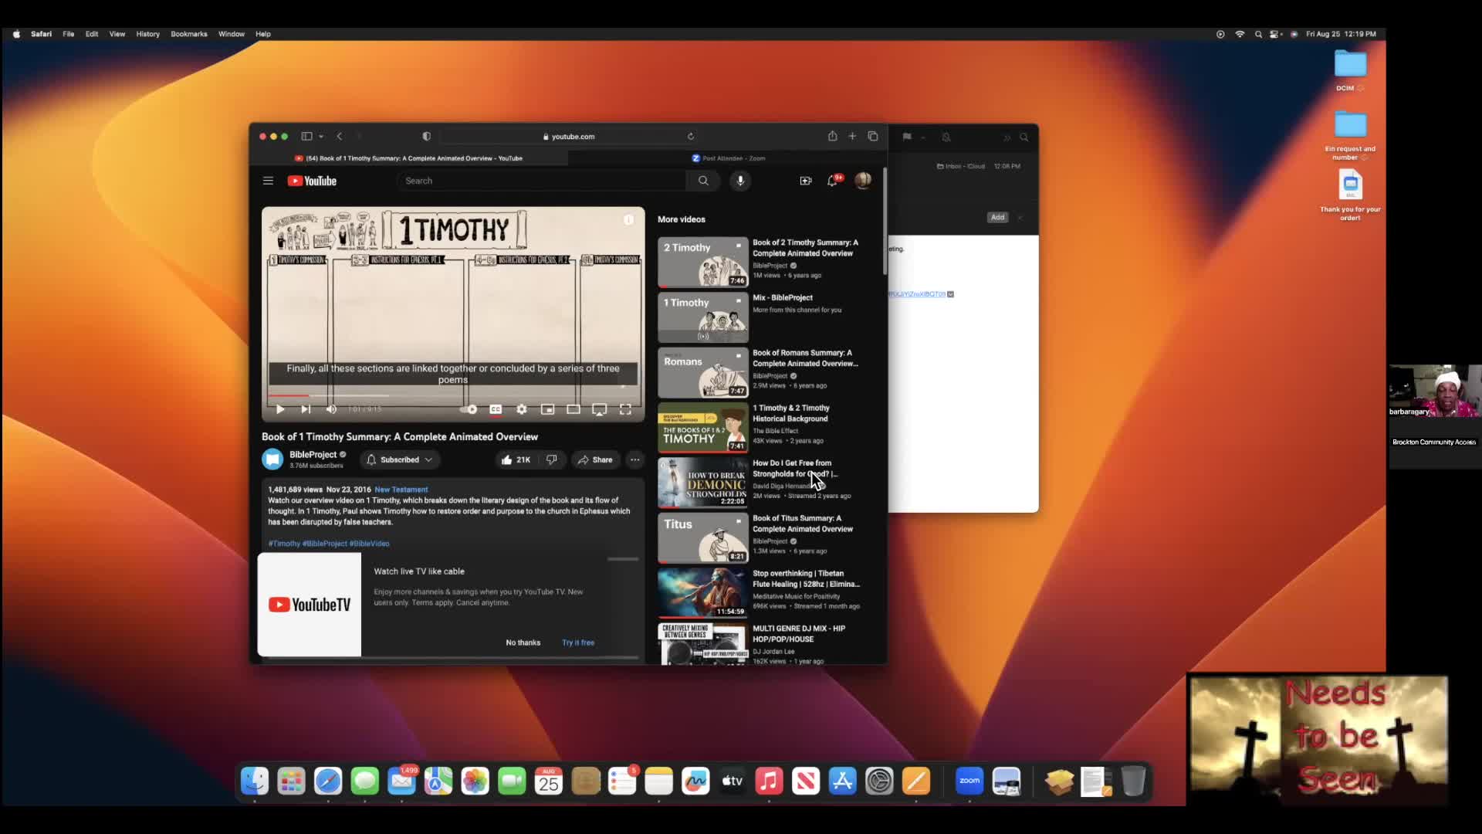Click the New Testament link in description
Screen dimensions: 1482x834
[401, 490]
